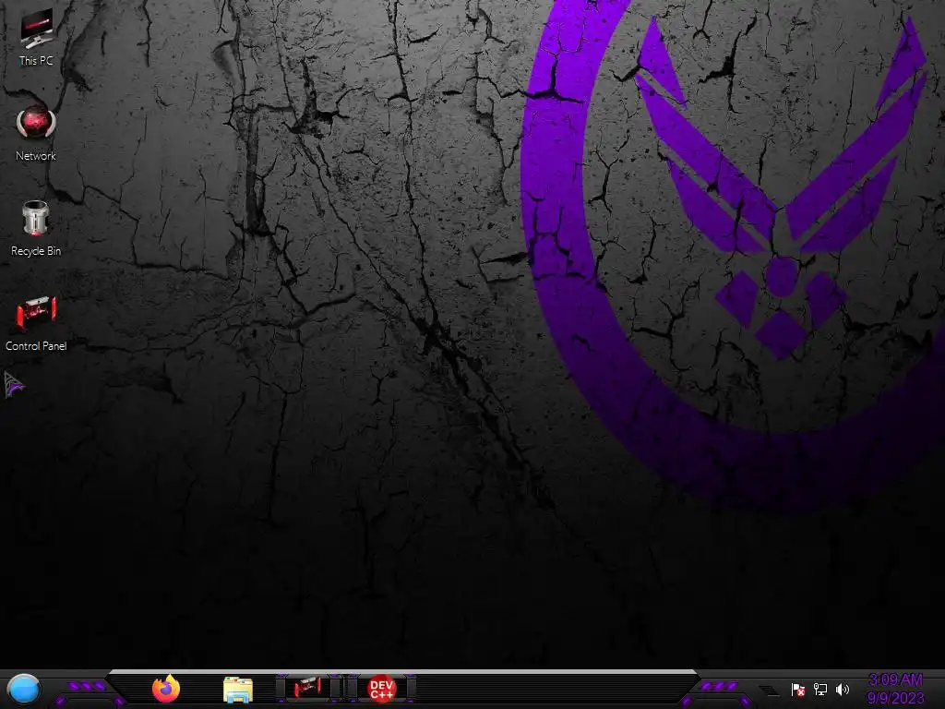Viewport: 945px width, 709px height.
Task: Click the 'Recycle Bin' icon label
Action: tap(36, 251)
